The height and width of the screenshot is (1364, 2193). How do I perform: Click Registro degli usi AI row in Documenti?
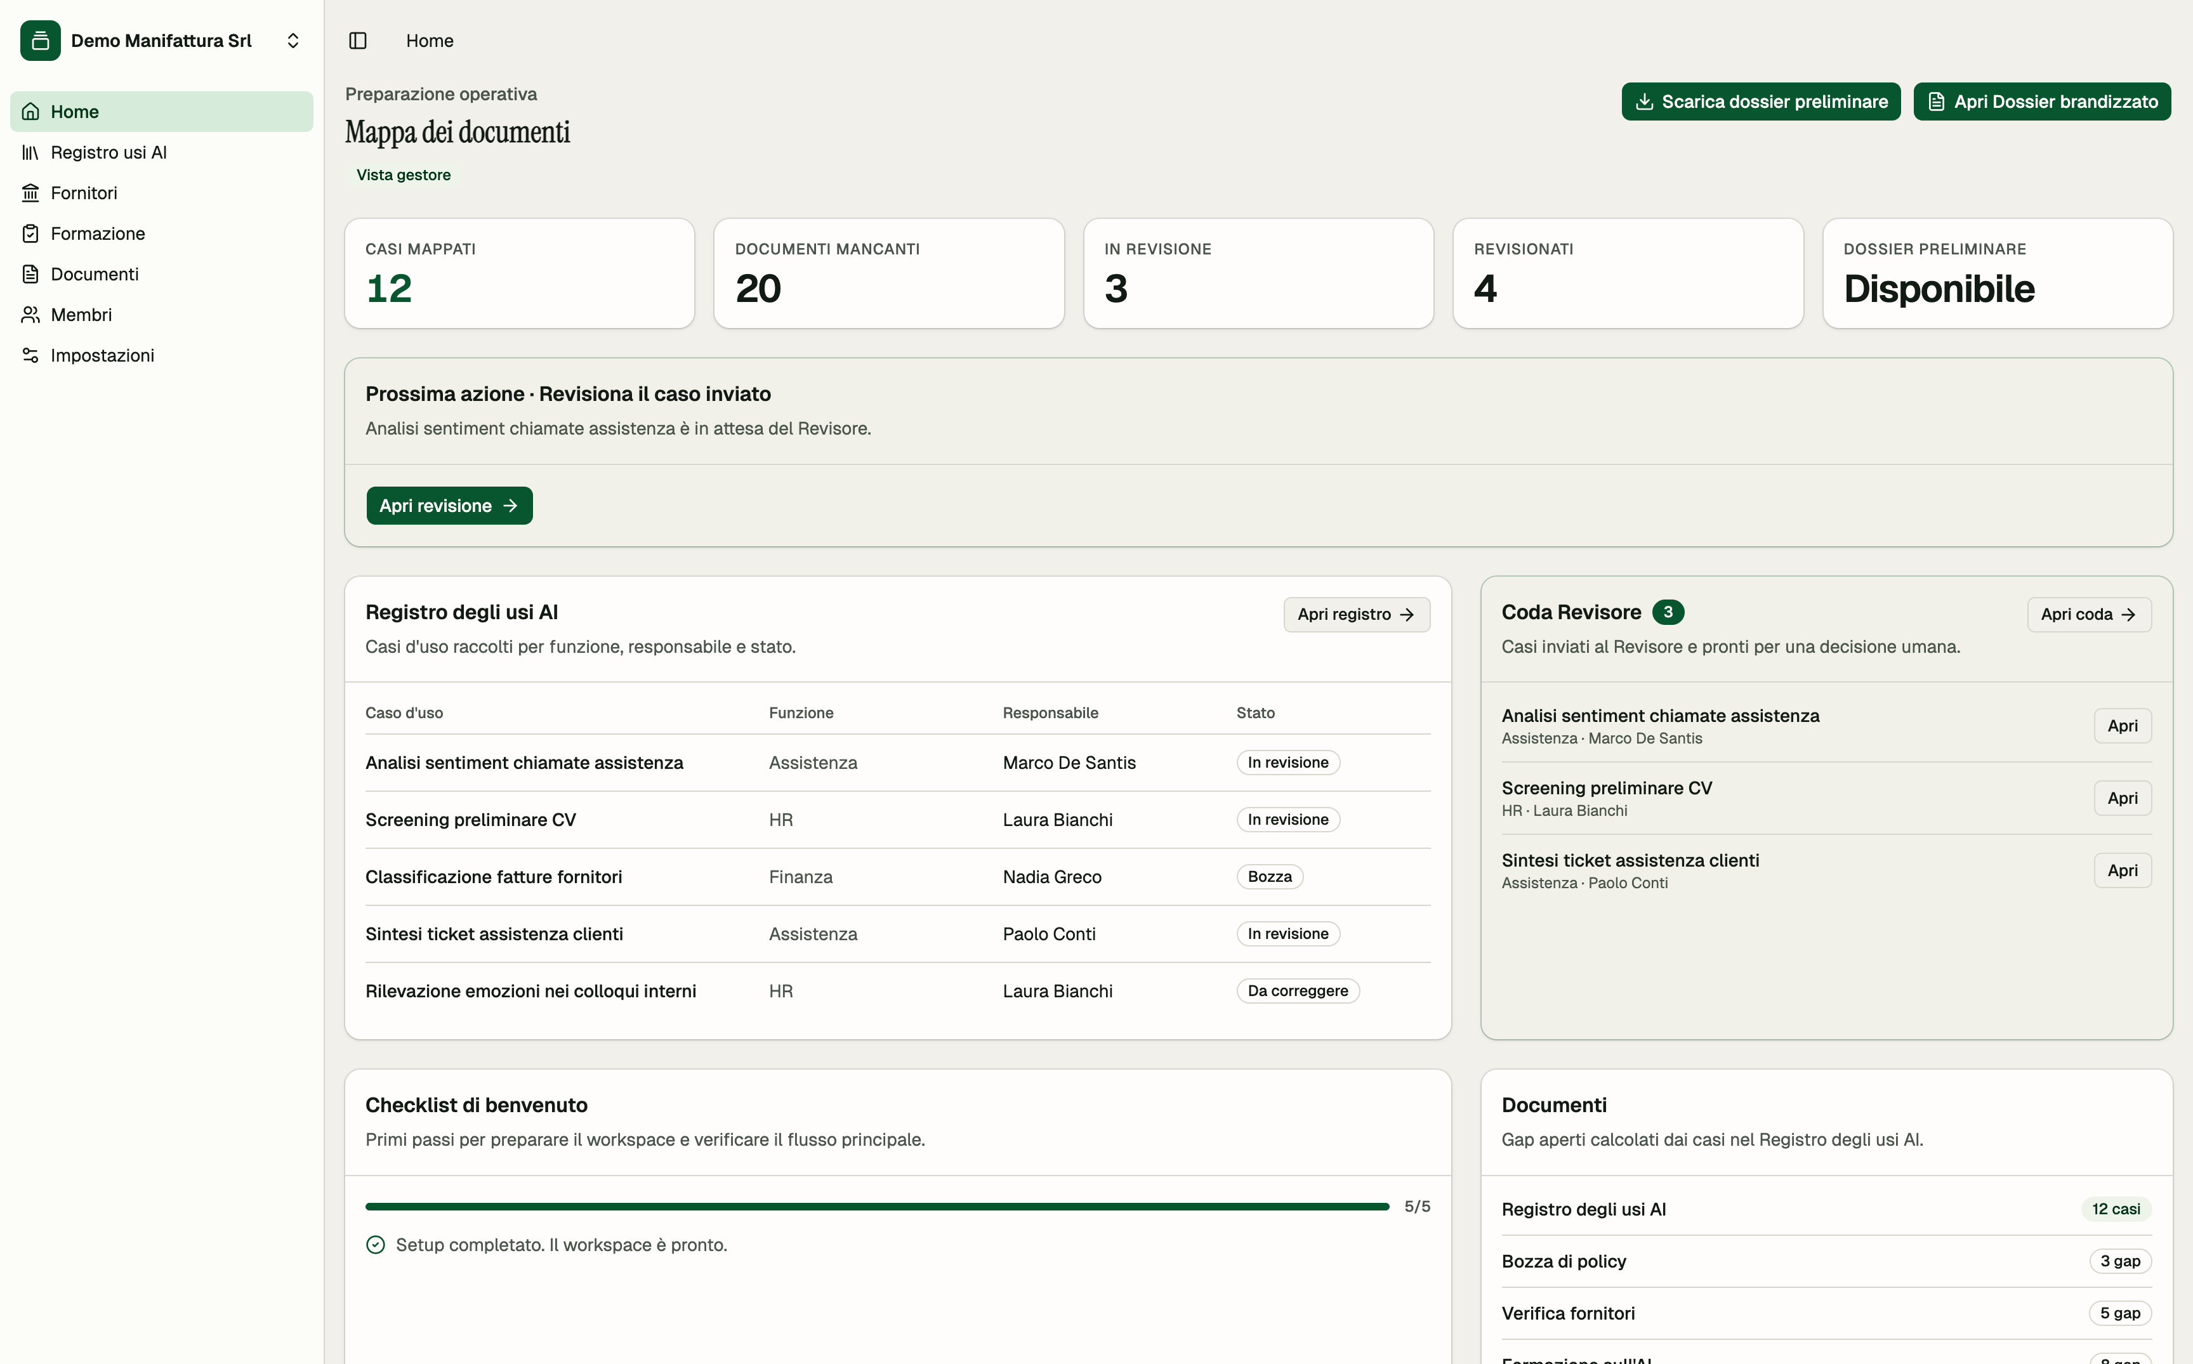(x=1827, y=1210)
